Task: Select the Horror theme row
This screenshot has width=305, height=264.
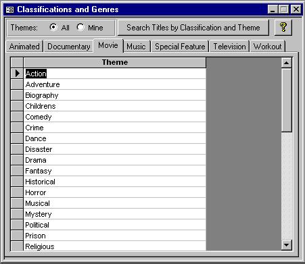Action: pos(115,192)
